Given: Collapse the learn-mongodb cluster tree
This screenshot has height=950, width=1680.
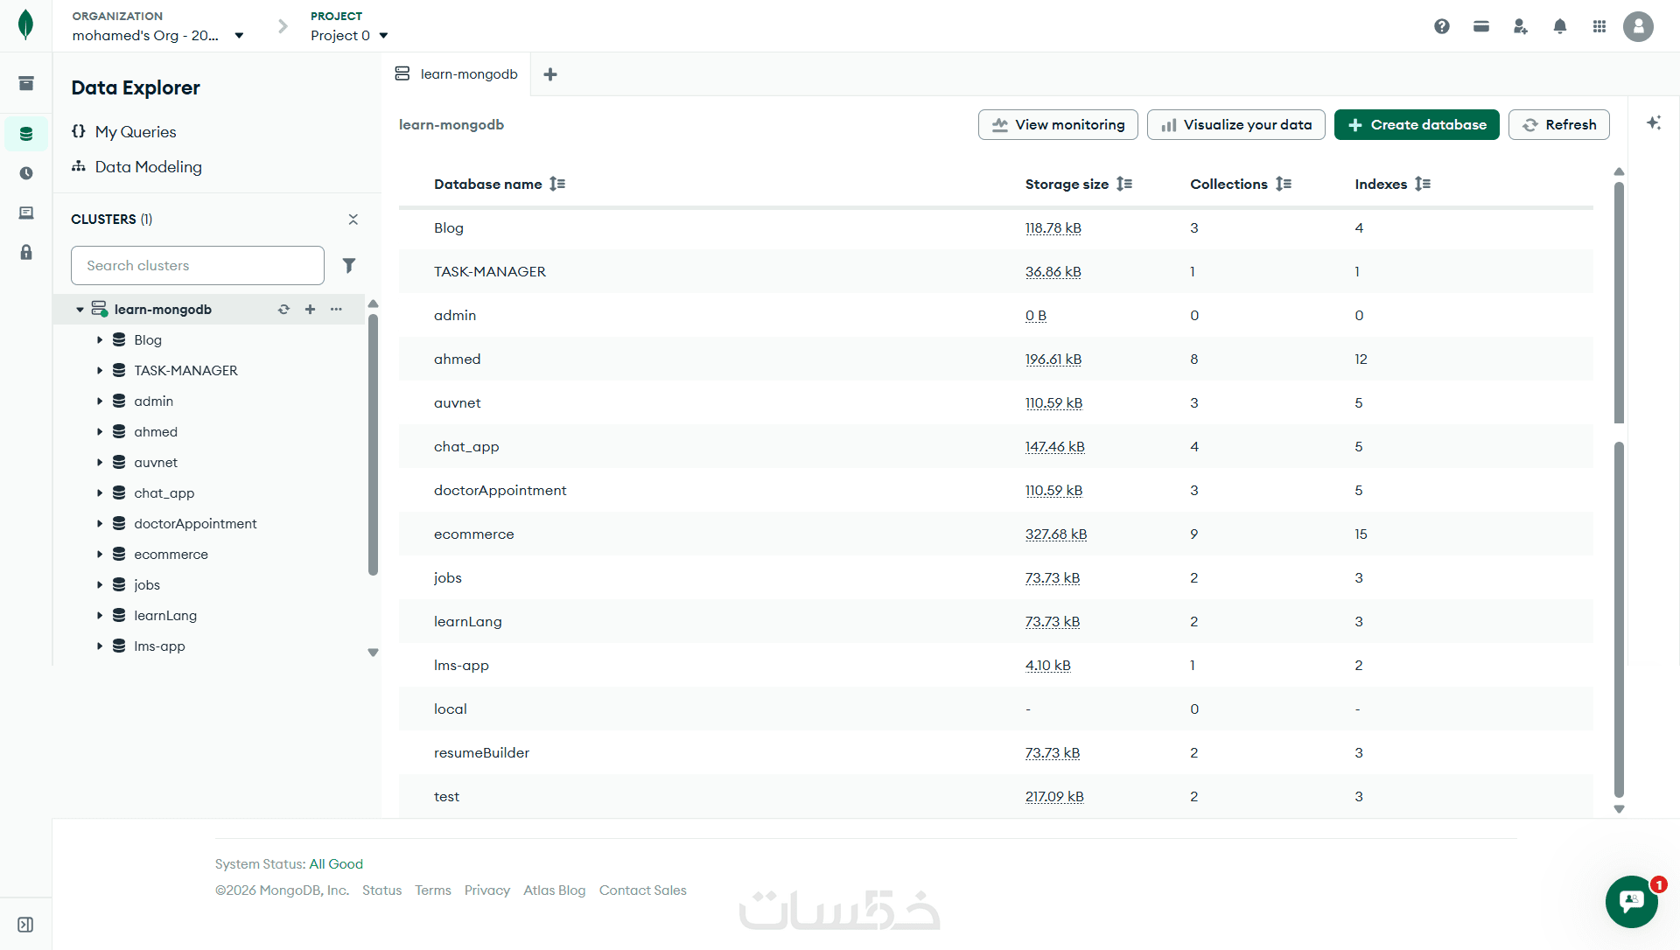Looking at the screenshot, I should pos(80,310).
